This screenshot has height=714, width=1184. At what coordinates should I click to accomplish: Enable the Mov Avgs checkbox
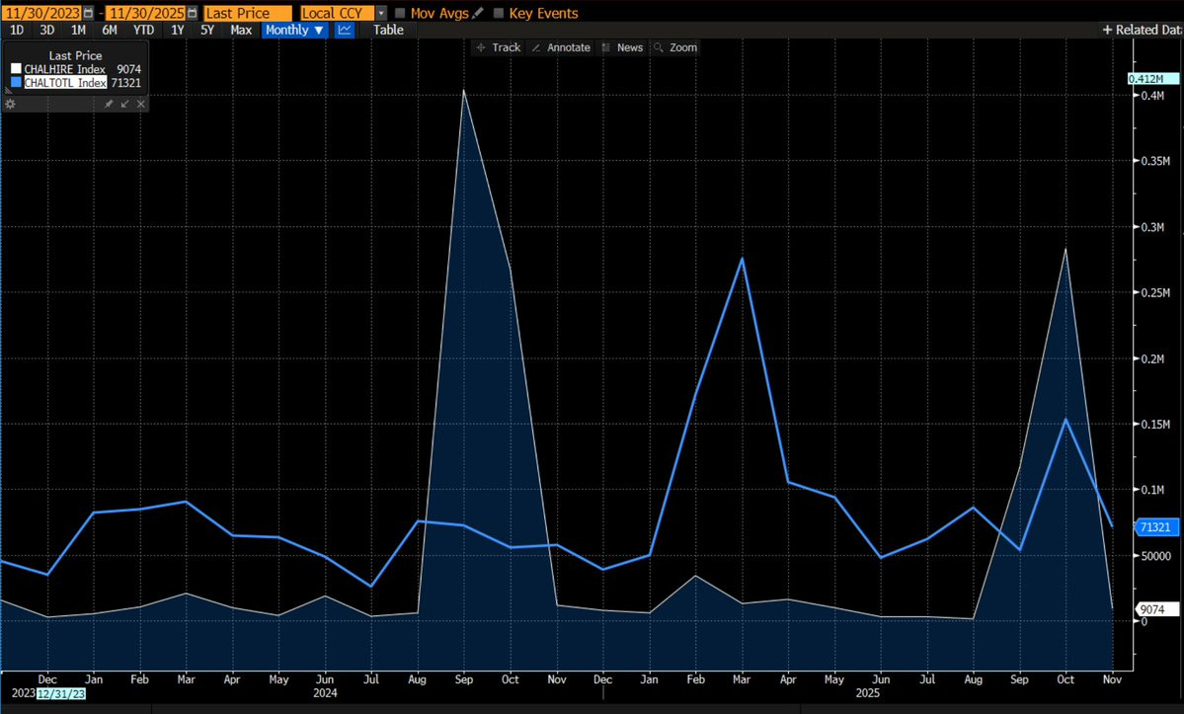pos(400,14)
